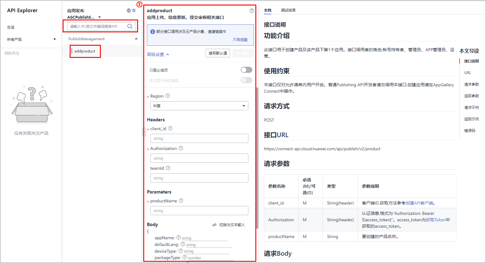This screenshot has height=263, width=486.
Task: Jump to 请求参数 in page guide
Action: (x=471, y=84)
